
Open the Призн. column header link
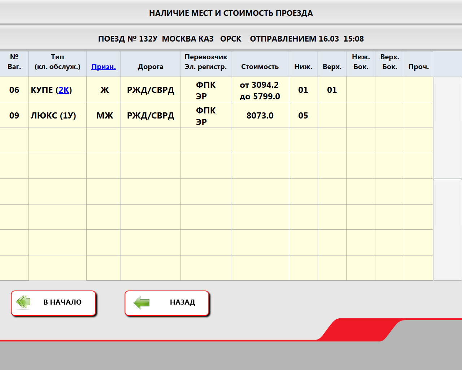tap(104, 66)
